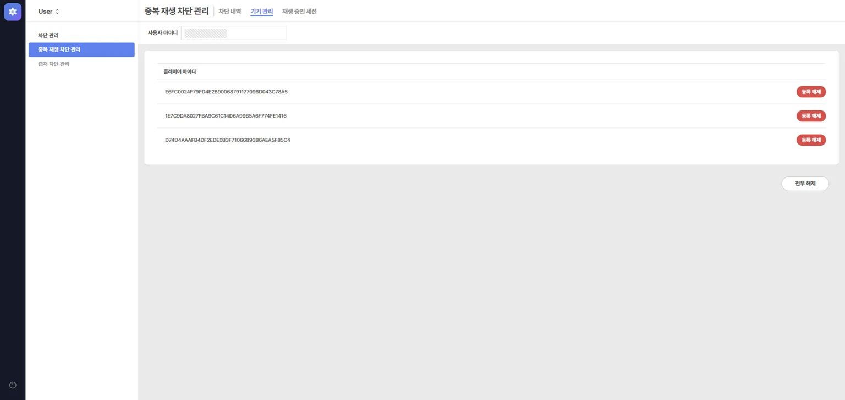
Task: Open 중복 재생 차단 관리 sidebar item
Action: click(81, 50)
